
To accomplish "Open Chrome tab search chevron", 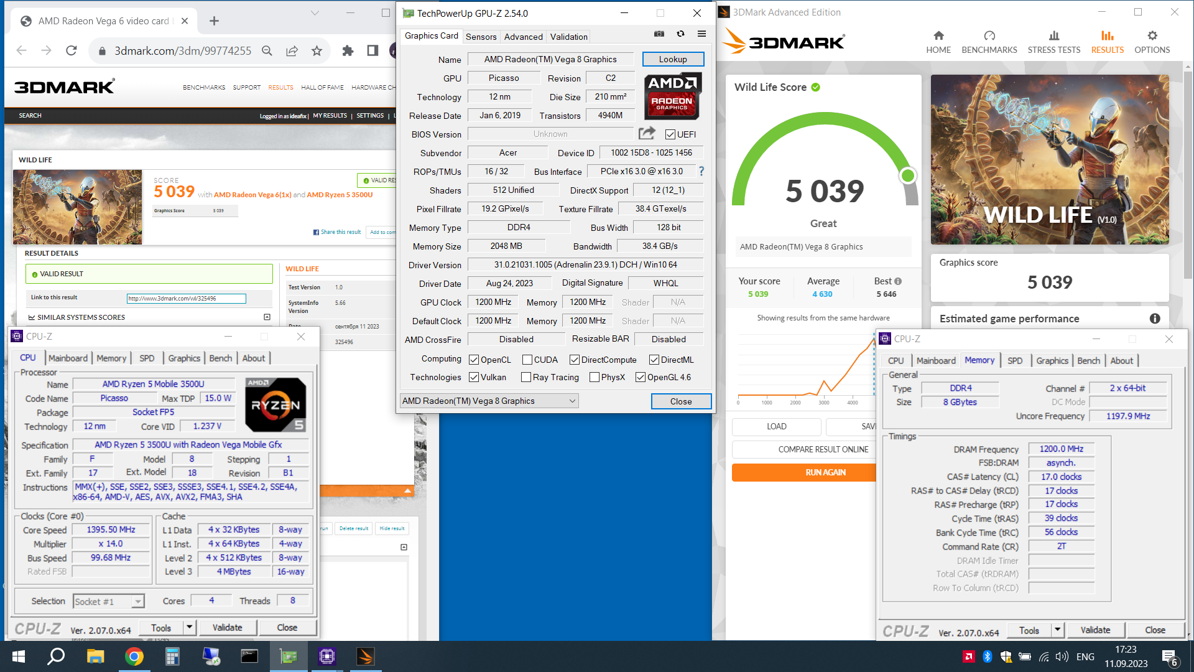I will pos(315,12).
